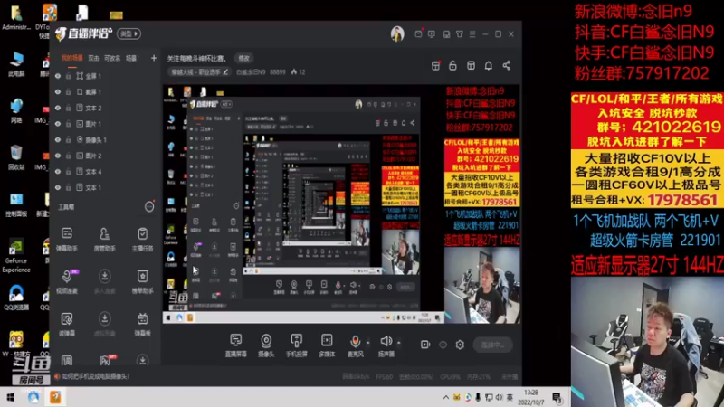Image resolution: width=724 pixels, height=407 pixels.
Task: Open the share icon in header
Action: 507,65
